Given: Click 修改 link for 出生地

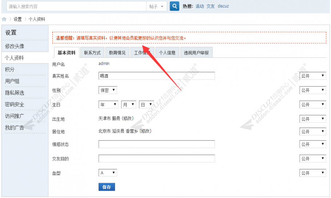Looking at the screenshot, I should [x=128, y=118].
